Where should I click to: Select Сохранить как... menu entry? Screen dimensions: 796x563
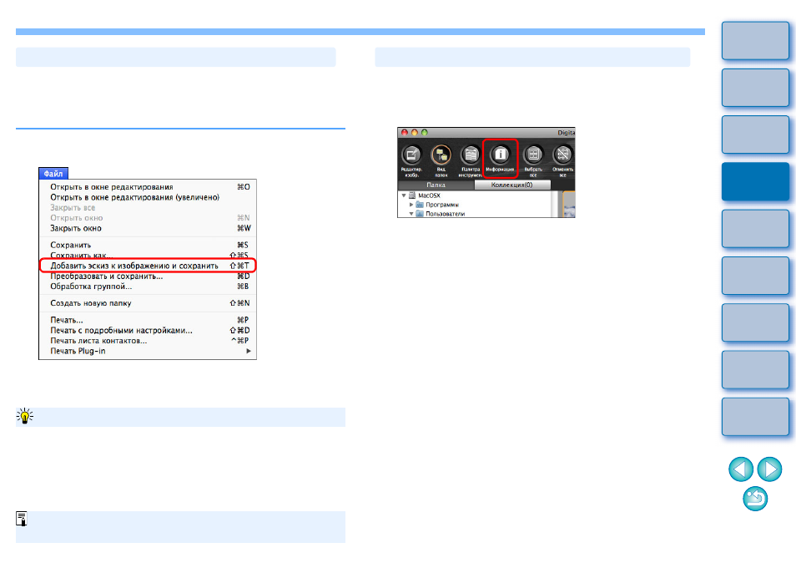(148, 255)
